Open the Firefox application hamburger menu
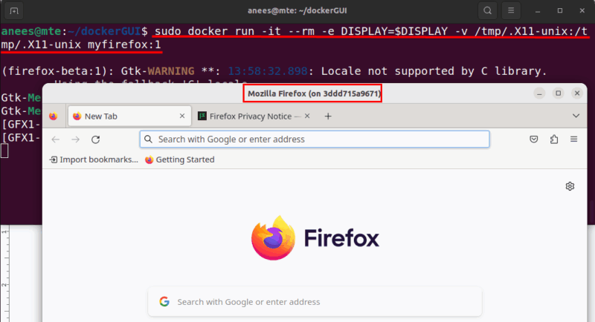 coord(573,139)
